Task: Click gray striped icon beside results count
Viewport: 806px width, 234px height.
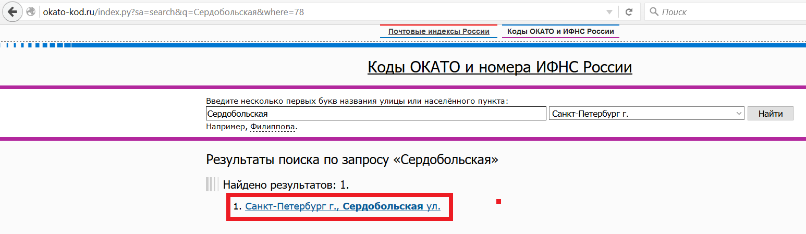Action: tap(211, 184)
